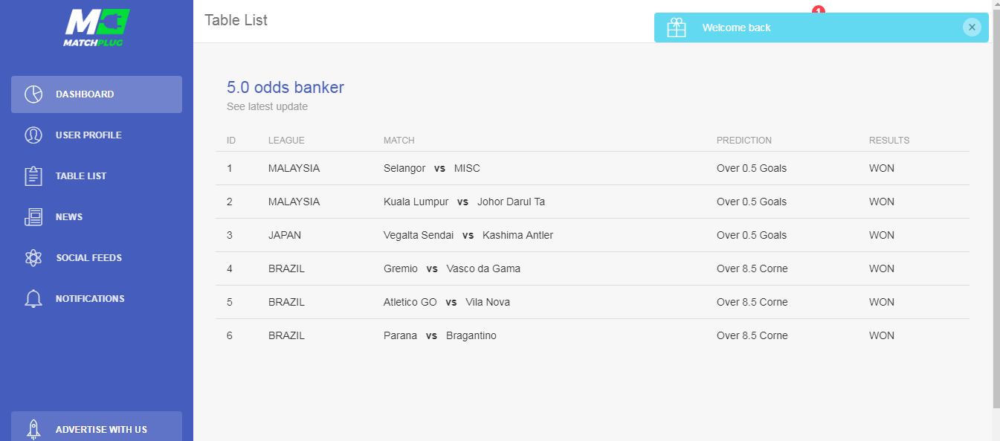Click the Advertise With Us rocket icon
Viewport: 1000px width, 441px height.
(x=33, y=429)
